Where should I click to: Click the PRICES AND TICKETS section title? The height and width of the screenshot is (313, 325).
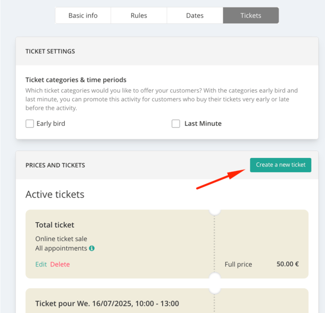click(x=55, y=165)
